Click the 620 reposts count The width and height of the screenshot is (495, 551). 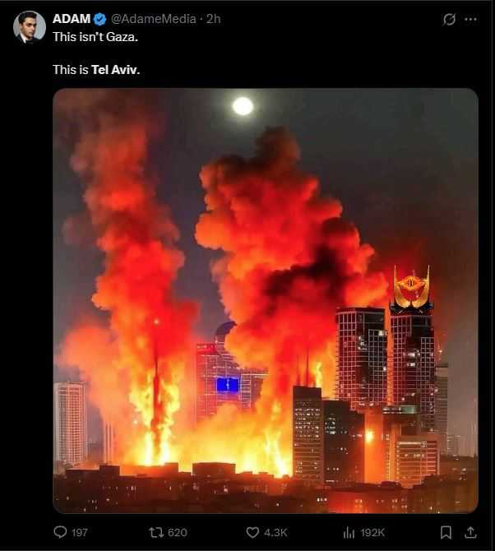click(x=177, y=533)
